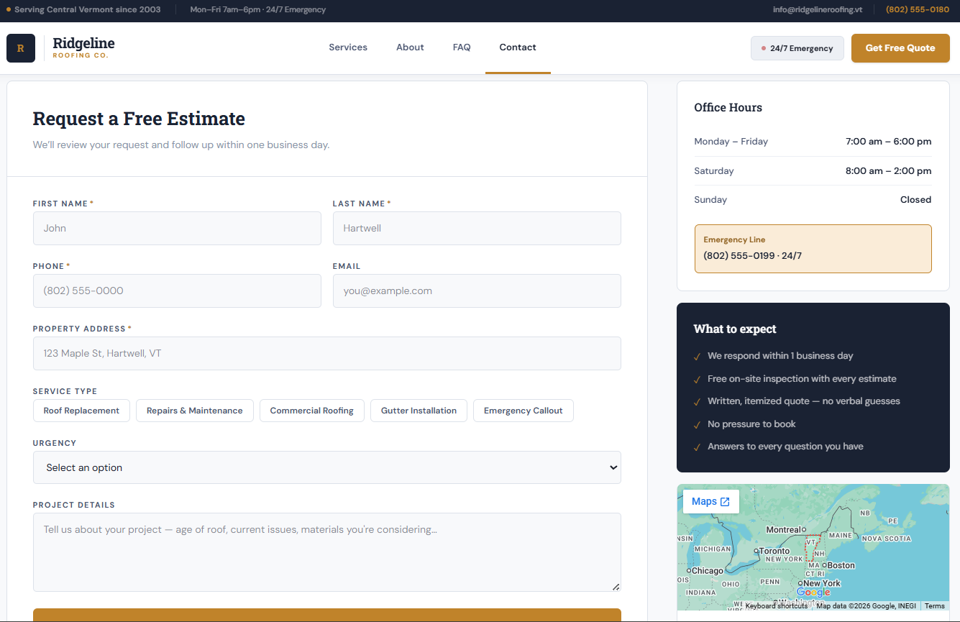Click the "Request a Free Estimate" heading
Viewport: 960px width, 622px height.
[139, 119]
